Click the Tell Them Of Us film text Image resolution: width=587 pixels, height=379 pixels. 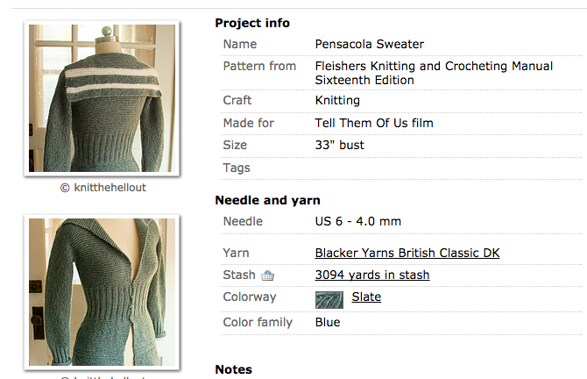click(374, 123)
